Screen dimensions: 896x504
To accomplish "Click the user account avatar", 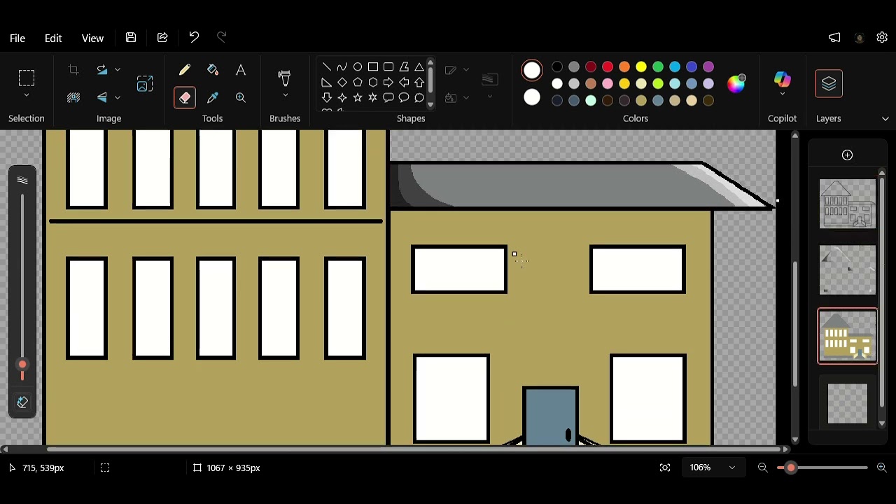I will [860, 38].
